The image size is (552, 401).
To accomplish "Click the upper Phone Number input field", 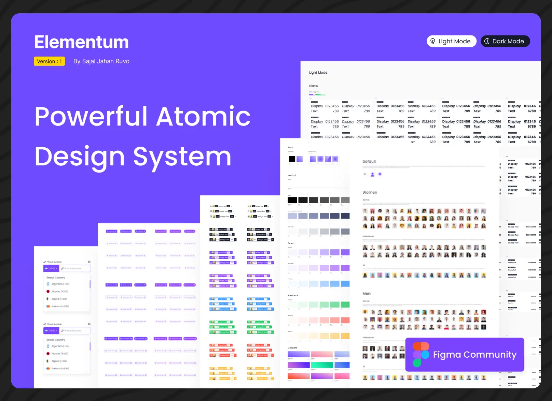I will pyautogui.click(x=74, y=269).
